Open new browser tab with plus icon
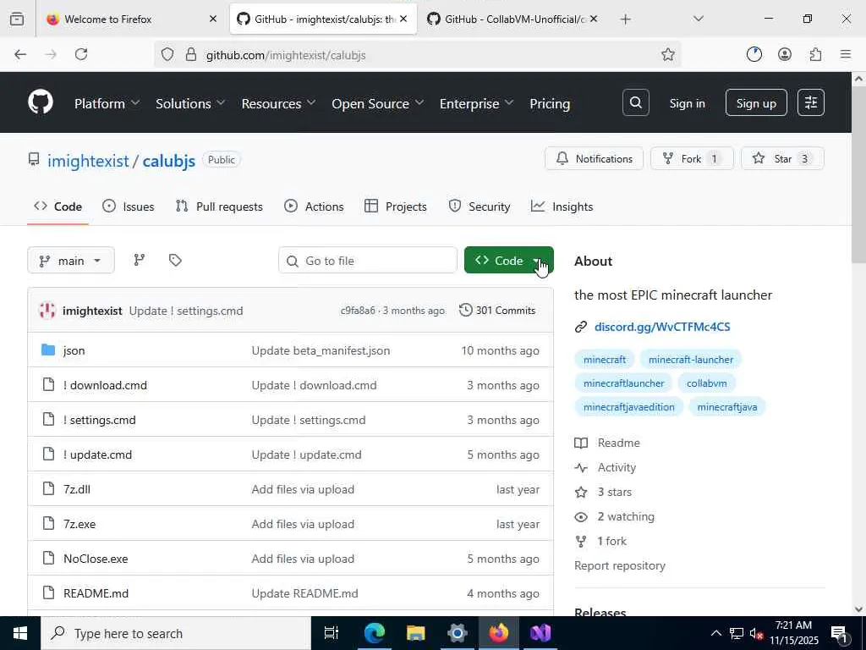Viewport: 866px width, 650px height. pyautogui.click(x=625, y=19)
